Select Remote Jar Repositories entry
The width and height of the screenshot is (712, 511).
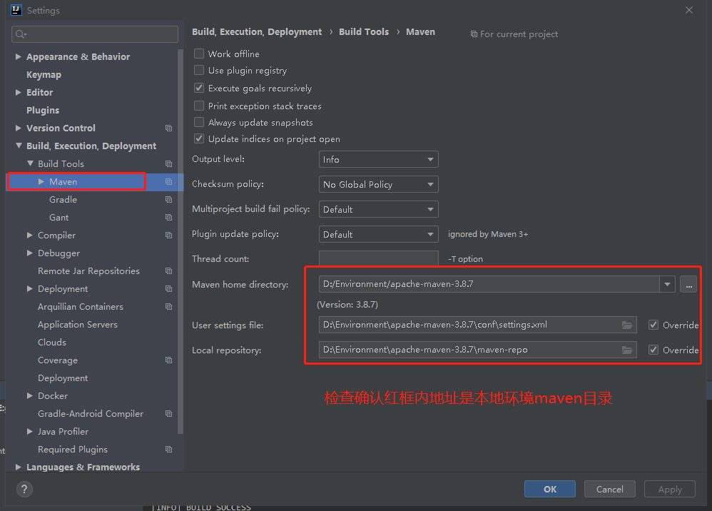[88, 270]
